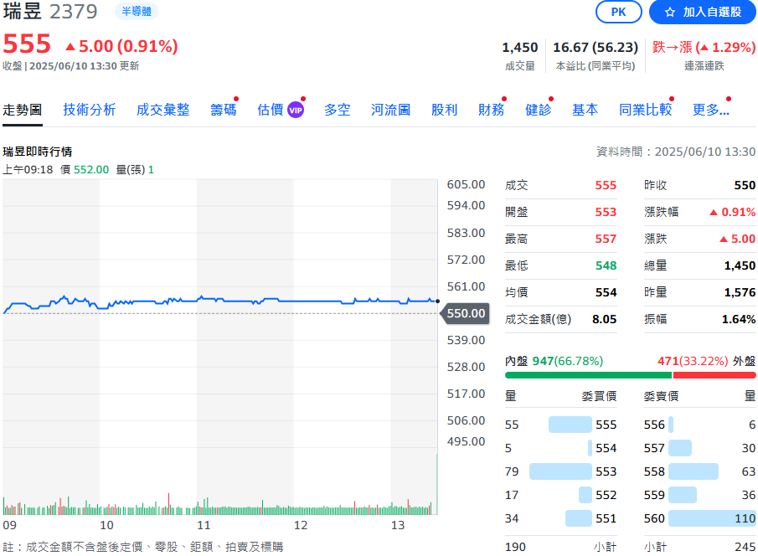Image resolution: width=758 pixels, height=556 pixels.
Task: Switch to the 同業比較 tab
Action: tap(646, 110)
